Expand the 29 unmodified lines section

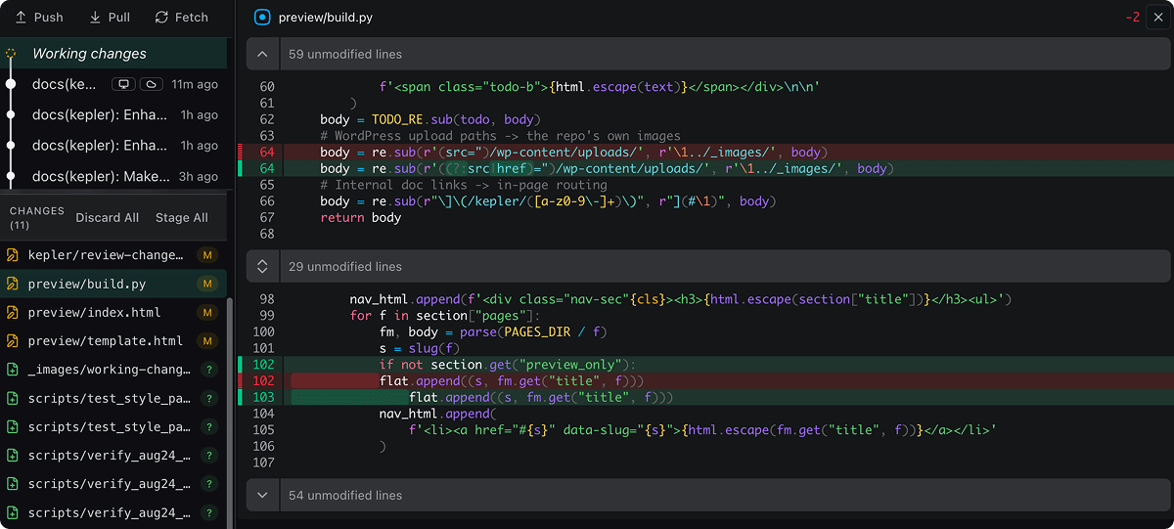click(x=262, y=266)
